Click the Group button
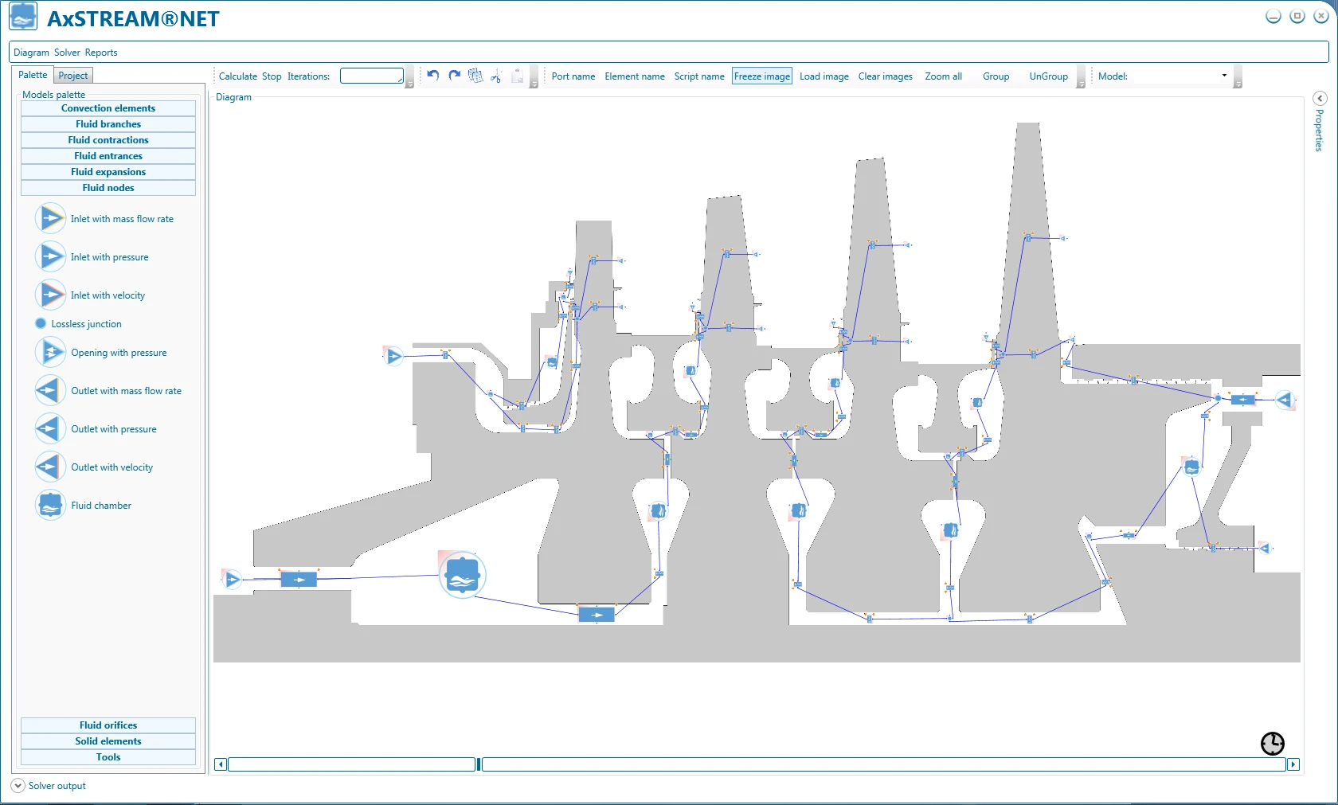The height and width of the screenshot is (805, 1338). point(996,76)
